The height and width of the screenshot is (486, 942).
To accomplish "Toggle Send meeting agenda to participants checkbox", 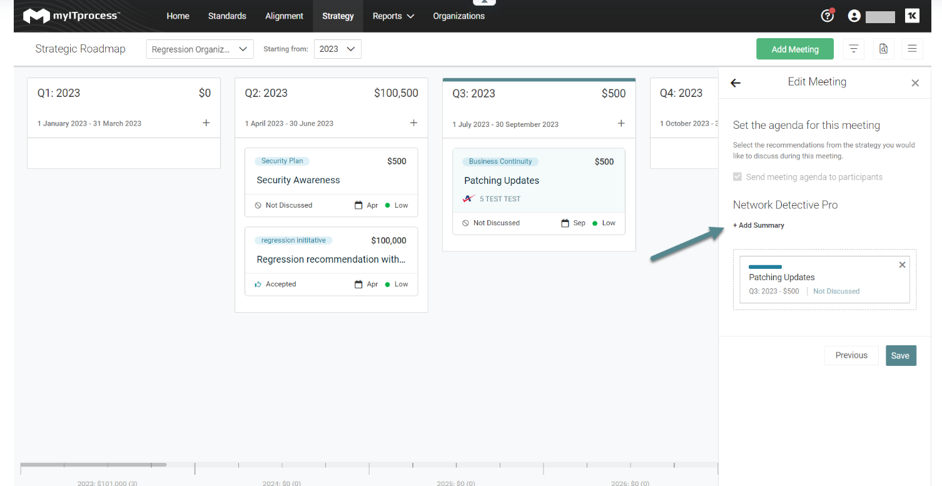I will click(739, 177).
